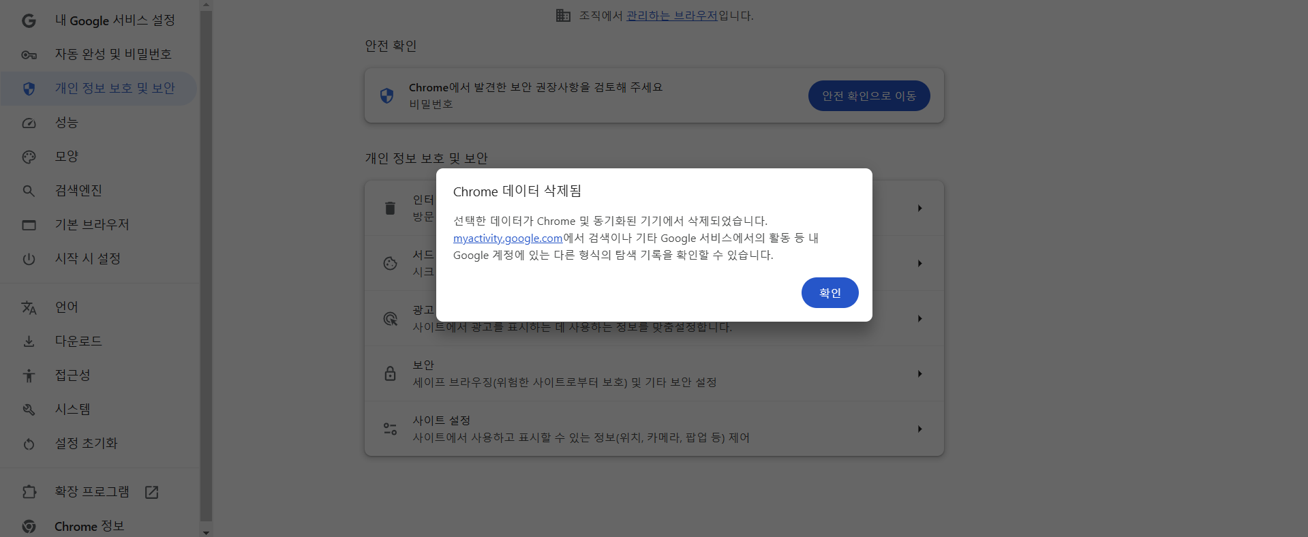1308x537 pixels.
Task: Open the 자동 완성 및 비밀번호 section
Action: [99, 55]
